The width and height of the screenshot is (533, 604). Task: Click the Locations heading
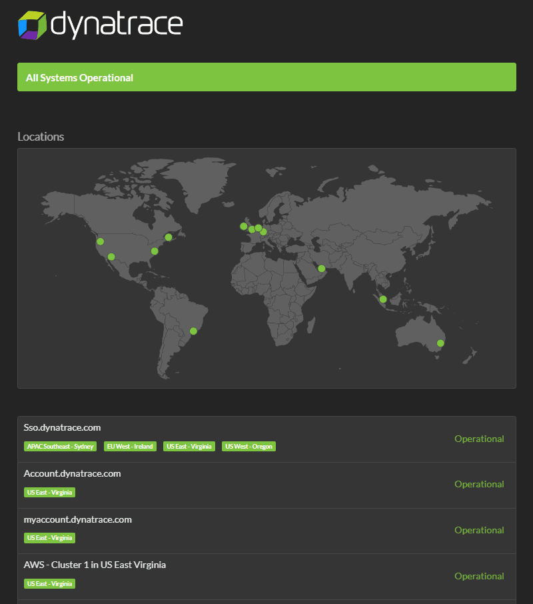(x=41, y=137)
